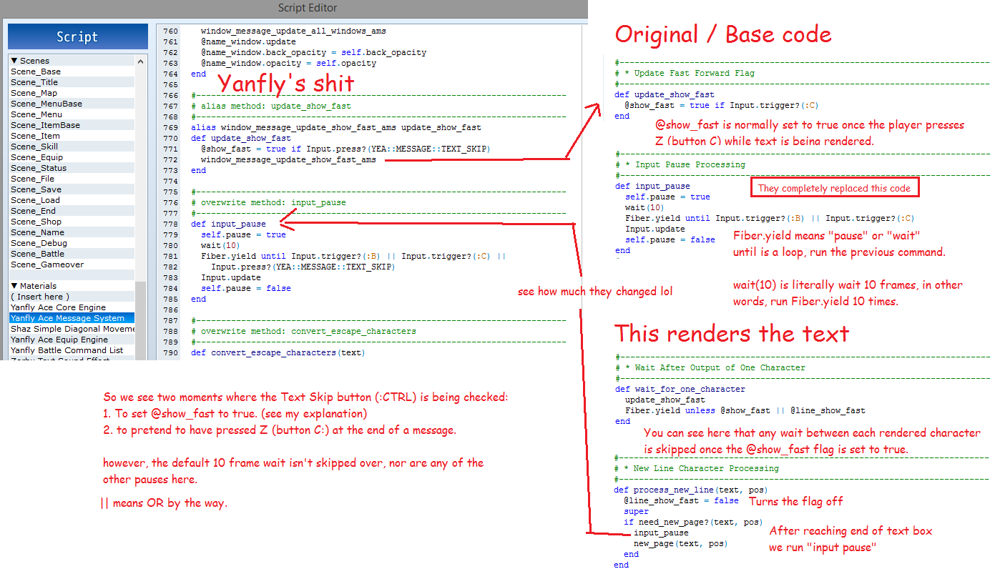The height and width of the screenshot is (574, 995).
Task: Click line 783 Input.update
Action: pyautogui.click(x=230, y=278)
